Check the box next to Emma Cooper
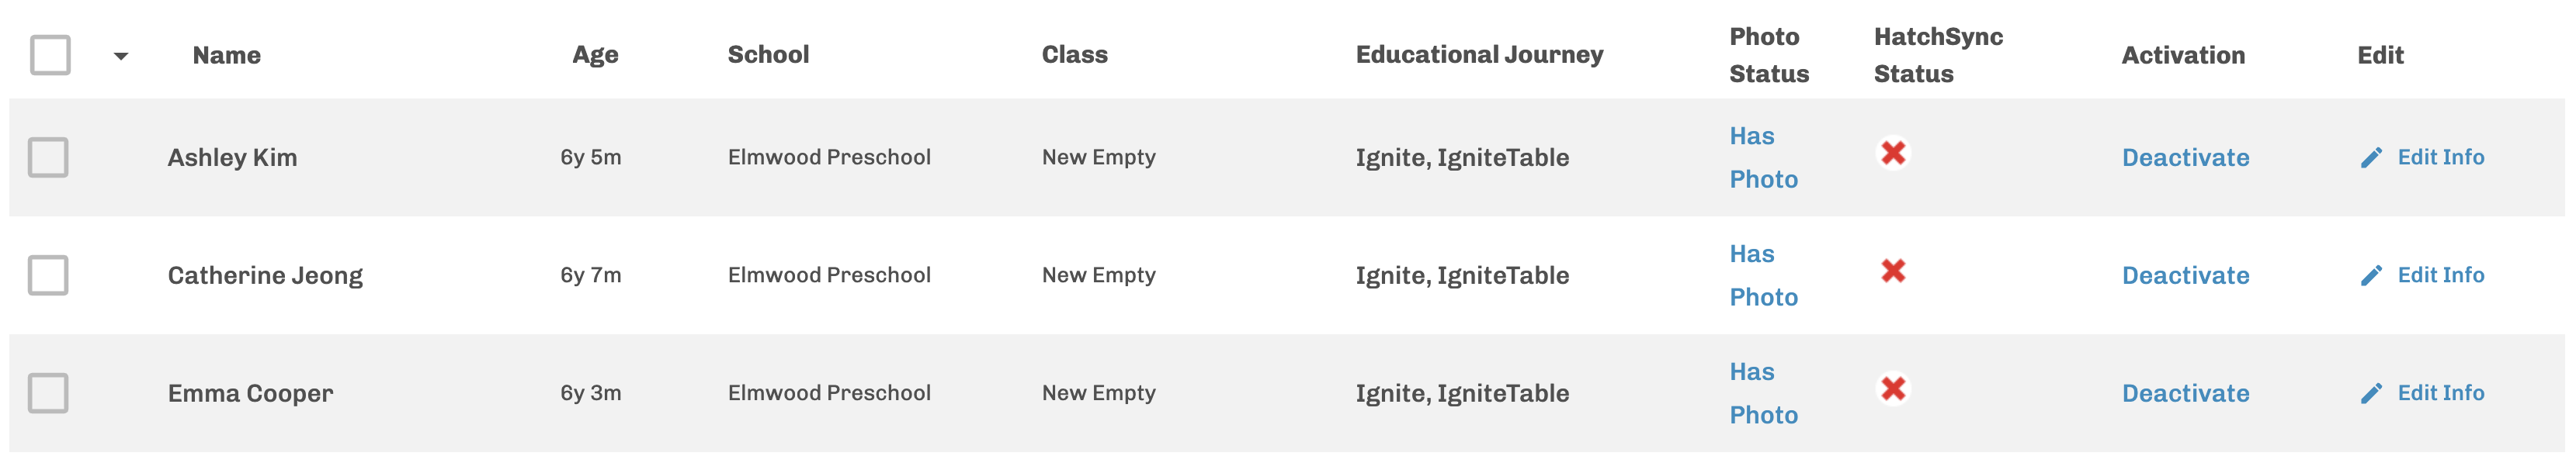The height and width of the screenshot is (456, 2576). click(x=48, y=393)
